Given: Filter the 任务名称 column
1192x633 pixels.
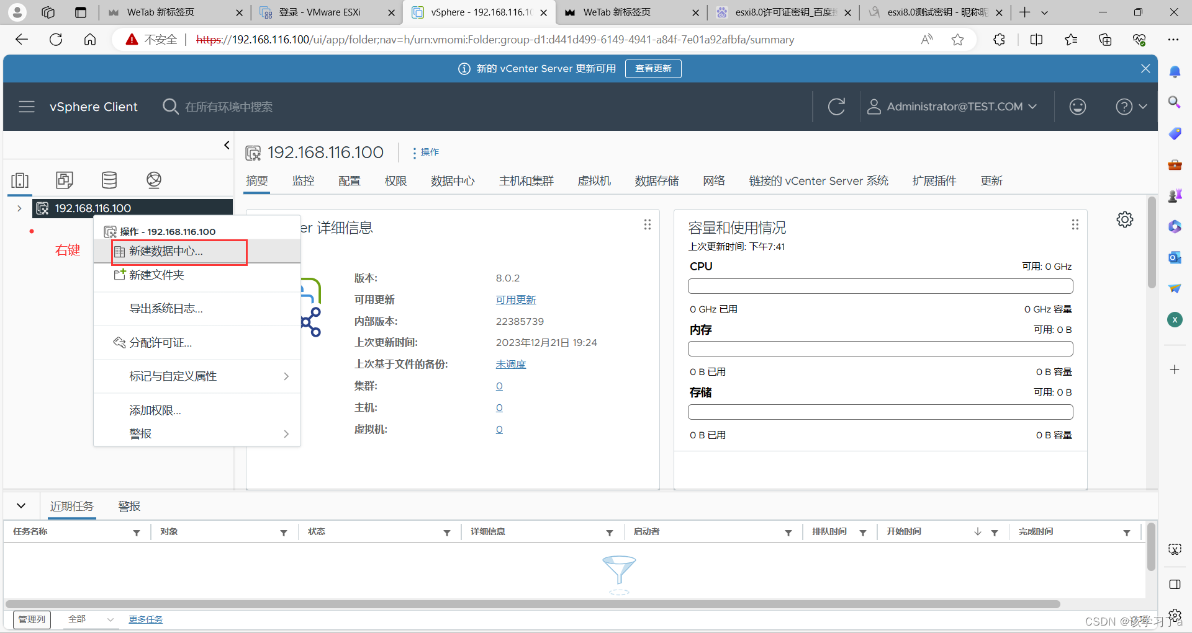Looking at the screenshot, I should point(137,533).
